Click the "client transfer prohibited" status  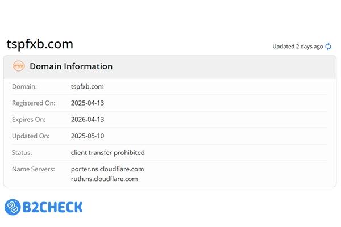(x=108, y=153)
